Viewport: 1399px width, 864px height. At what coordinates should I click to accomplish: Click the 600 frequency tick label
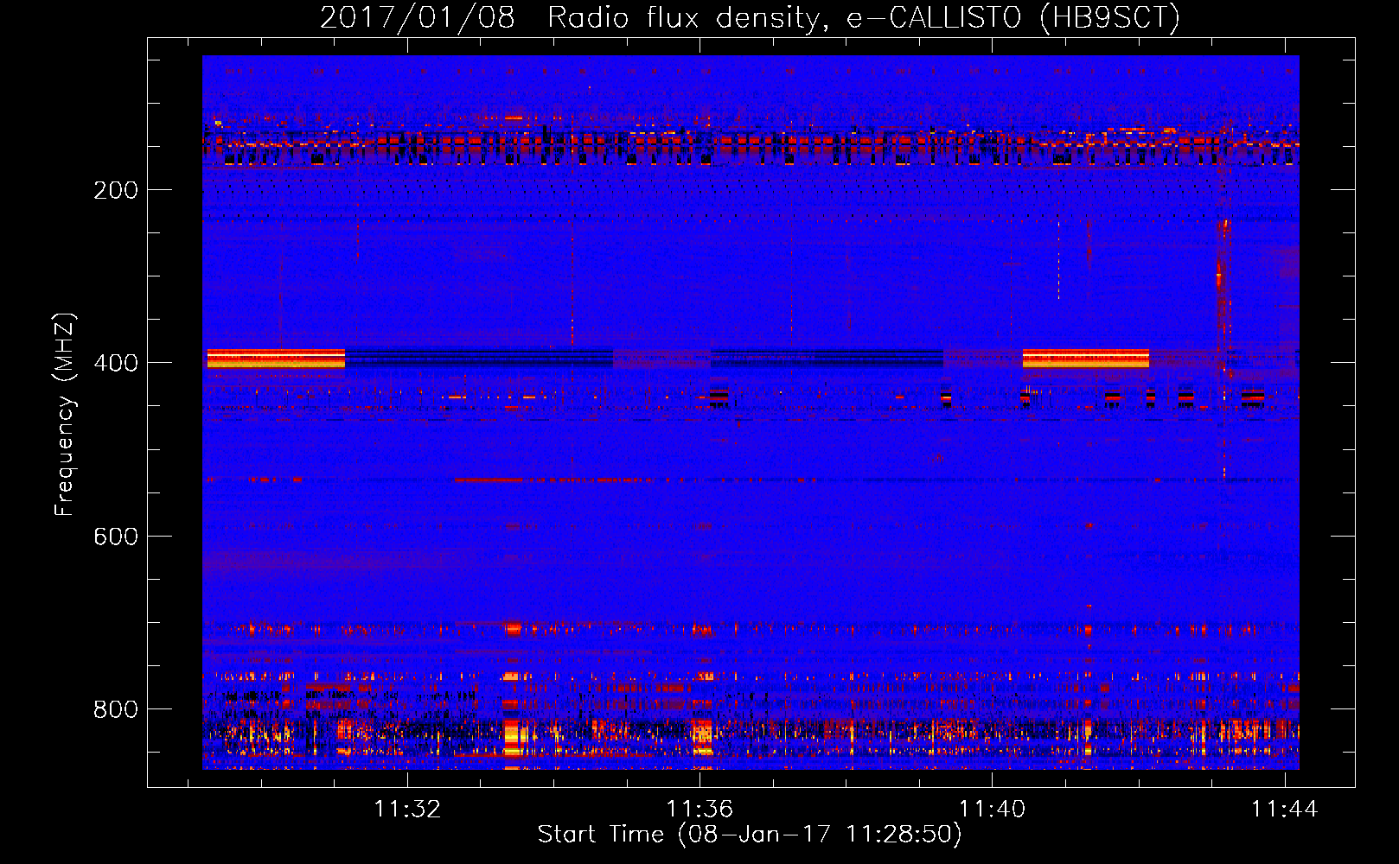(x=116, y=537)
